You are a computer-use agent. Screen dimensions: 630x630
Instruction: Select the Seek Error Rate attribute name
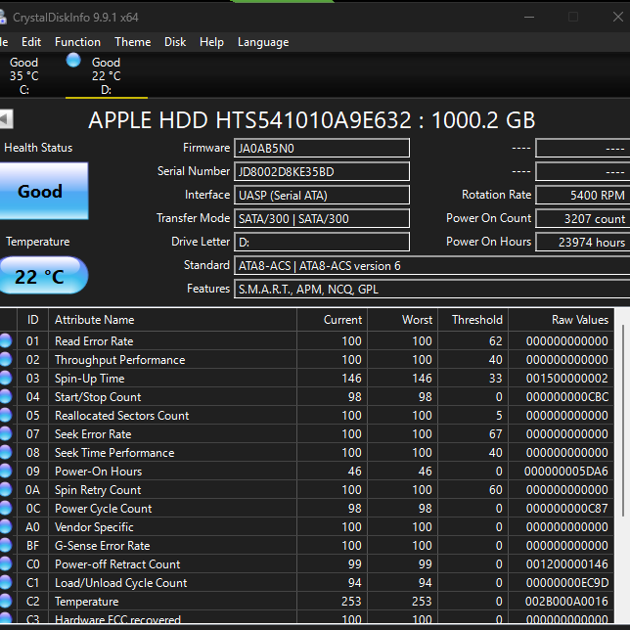point(93,434)
